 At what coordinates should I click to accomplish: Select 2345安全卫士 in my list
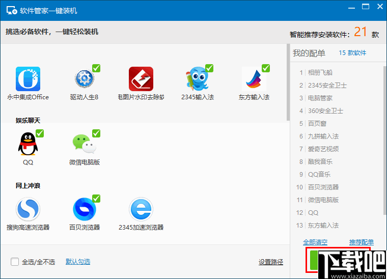pyautogui.click(x=327, y=86)
